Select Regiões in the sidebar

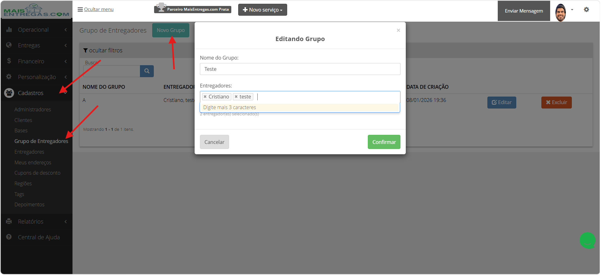click(23, 183)
